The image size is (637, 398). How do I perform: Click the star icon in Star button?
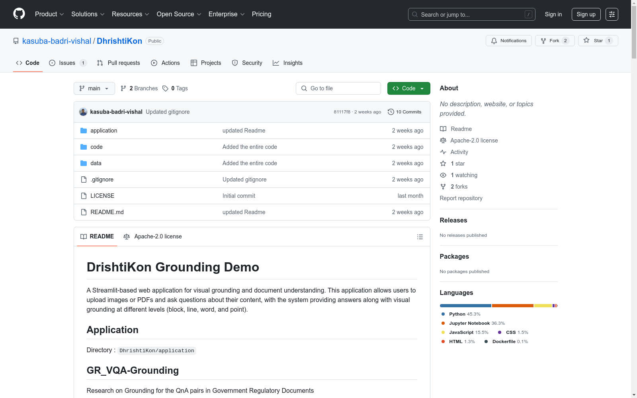coord(586,40)
